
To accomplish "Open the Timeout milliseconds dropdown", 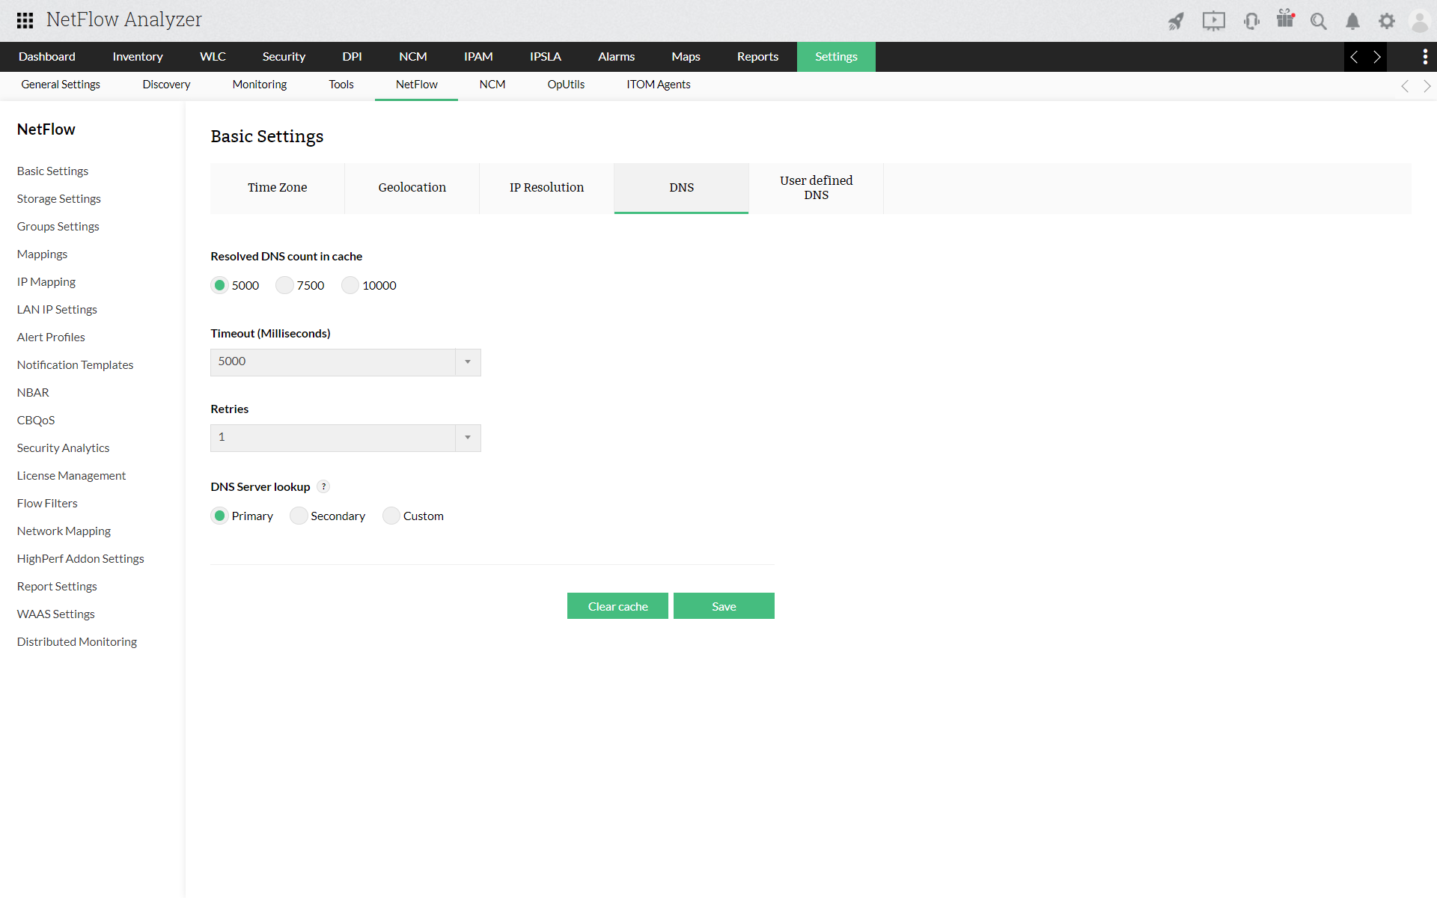I will coord(468,362).
